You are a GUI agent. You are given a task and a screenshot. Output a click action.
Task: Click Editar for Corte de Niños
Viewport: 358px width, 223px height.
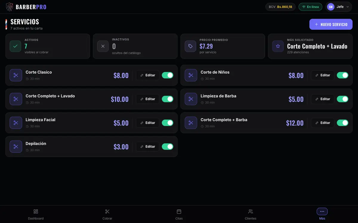point(323,75)
